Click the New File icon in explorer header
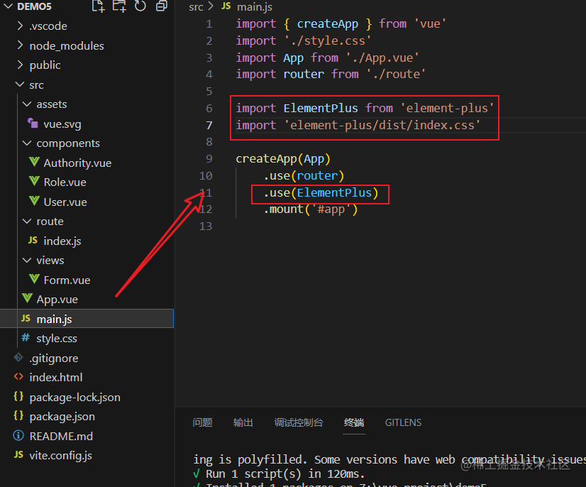The image size is (586, 487). click(98, 6)
